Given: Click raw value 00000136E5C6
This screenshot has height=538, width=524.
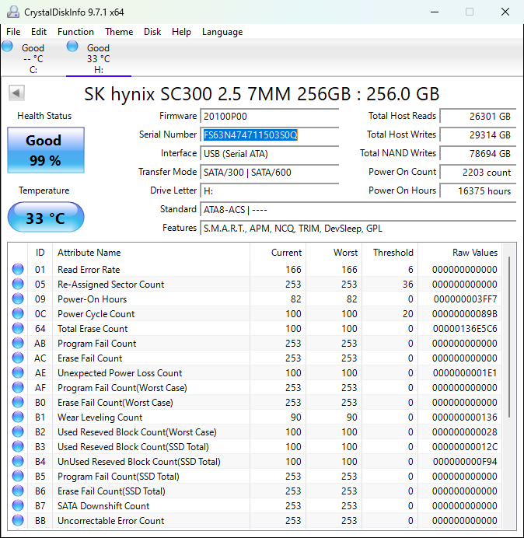Looking at the screenshot, I should point(465,329).
